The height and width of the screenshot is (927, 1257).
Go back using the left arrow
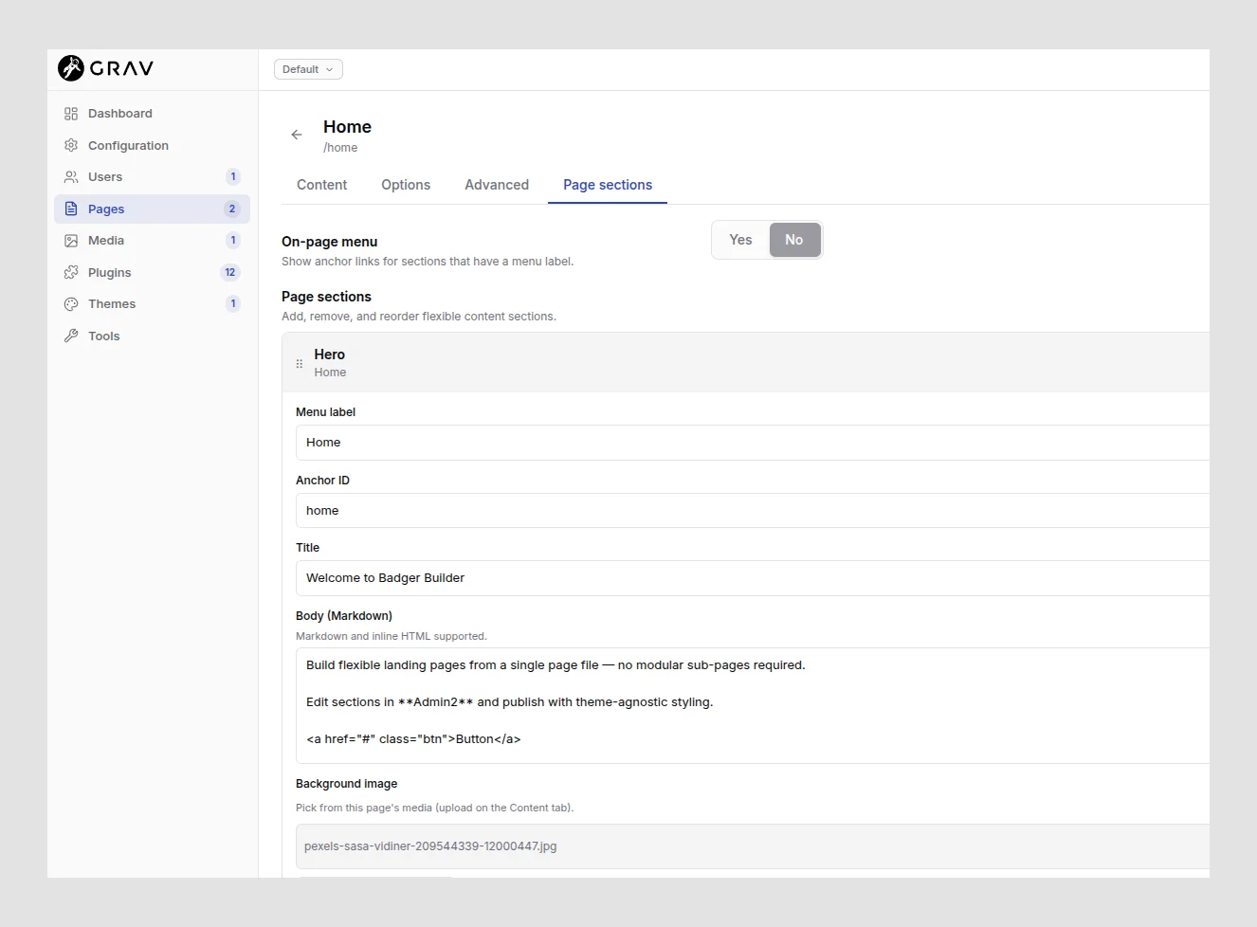297,135
